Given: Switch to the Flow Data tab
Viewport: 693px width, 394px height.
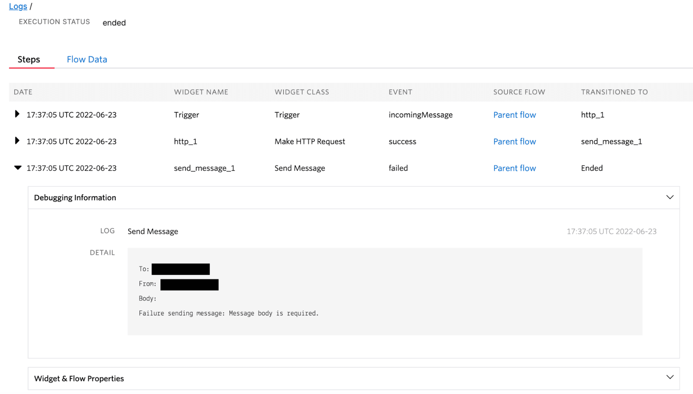Looking at the screenshot, I should [x=87, y=59].
